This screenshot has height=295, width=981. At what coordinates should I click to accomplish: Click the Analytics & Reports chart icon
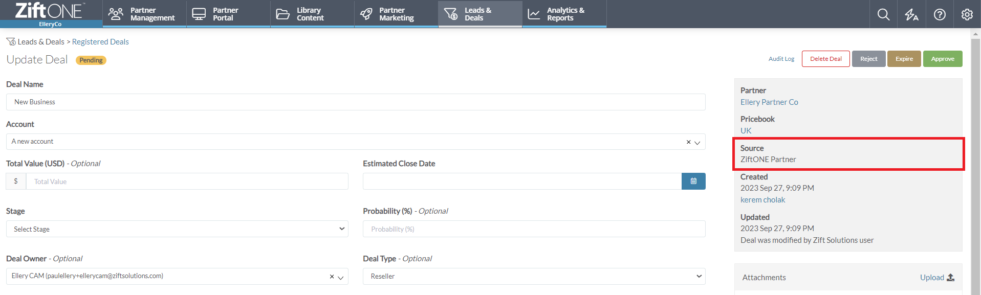click(x=534, y=14)
